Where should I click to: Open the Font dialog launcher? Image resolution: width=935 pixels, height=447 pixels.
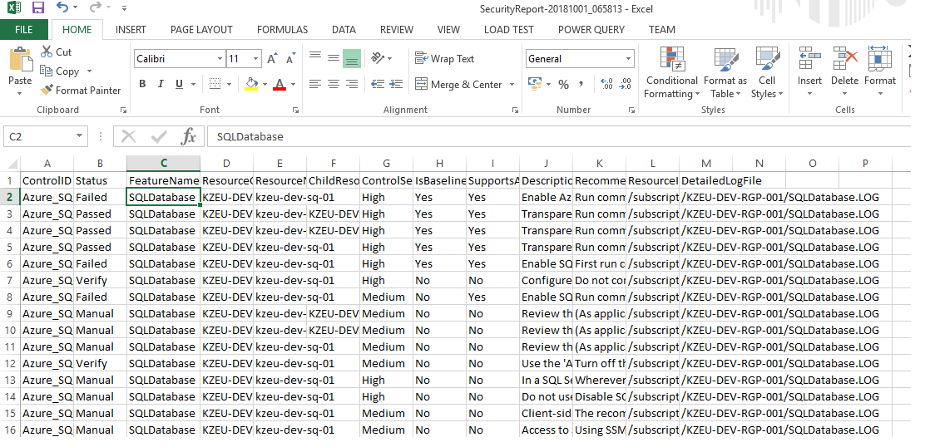point(295,111)
